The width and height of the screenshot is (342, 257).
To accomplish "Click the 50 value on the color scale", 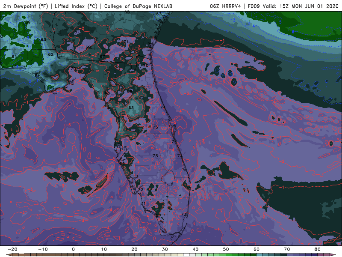I will point(226,249).
